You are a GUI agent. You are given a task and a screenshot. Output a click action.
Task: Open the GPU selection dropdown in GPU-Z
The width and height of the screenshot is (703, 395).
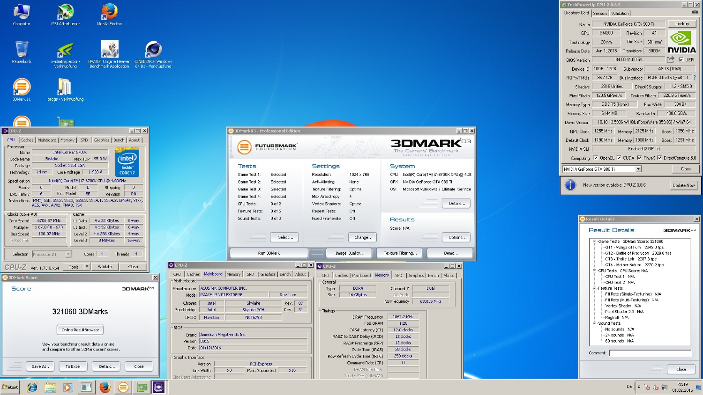pos(638,169)
